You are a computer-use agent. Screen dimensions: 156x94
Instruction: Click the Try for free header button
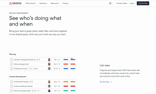143,3
